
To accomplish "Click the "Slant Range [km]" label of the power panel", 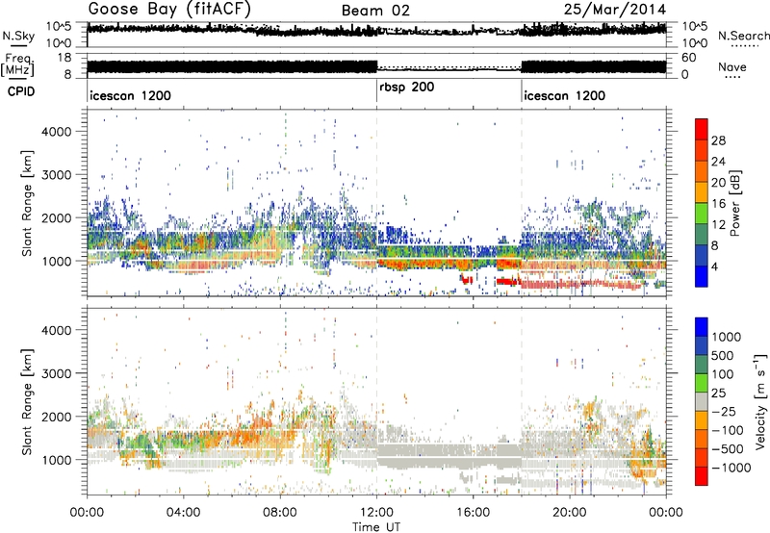I will pos(27,203).
